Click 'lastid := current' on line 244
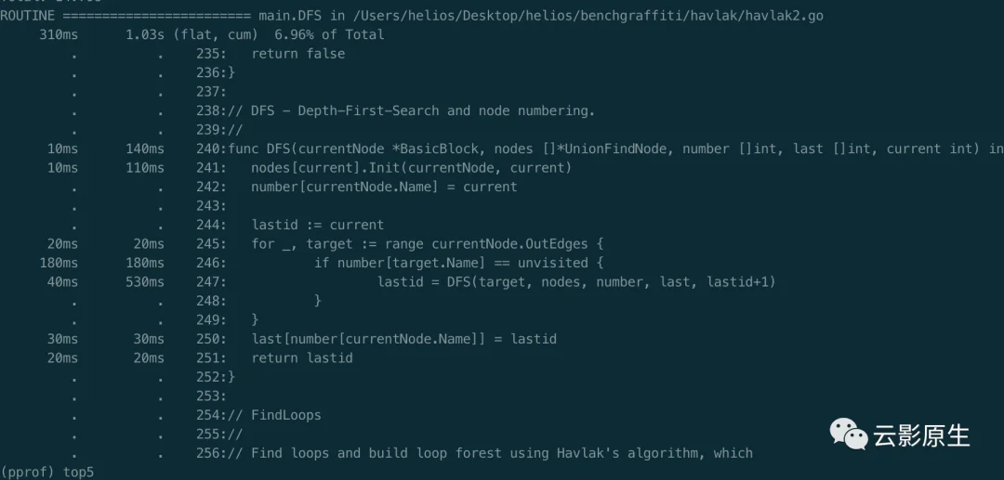The height and width of the screenshot is (480, 1004). click(318, 225)
